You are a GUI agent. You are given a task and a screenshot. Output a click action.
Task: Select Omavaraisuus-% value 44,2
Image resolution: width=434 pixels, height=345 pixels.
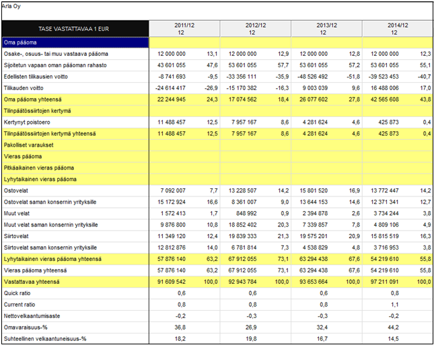(394, 328)
